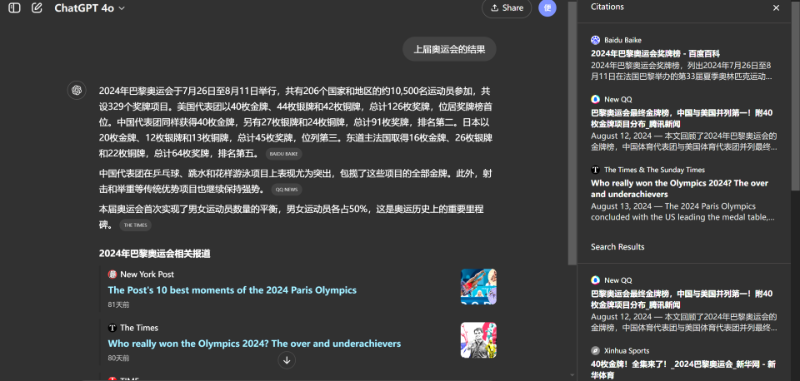Click the Baidu Baike citation chip

(284, 154)
